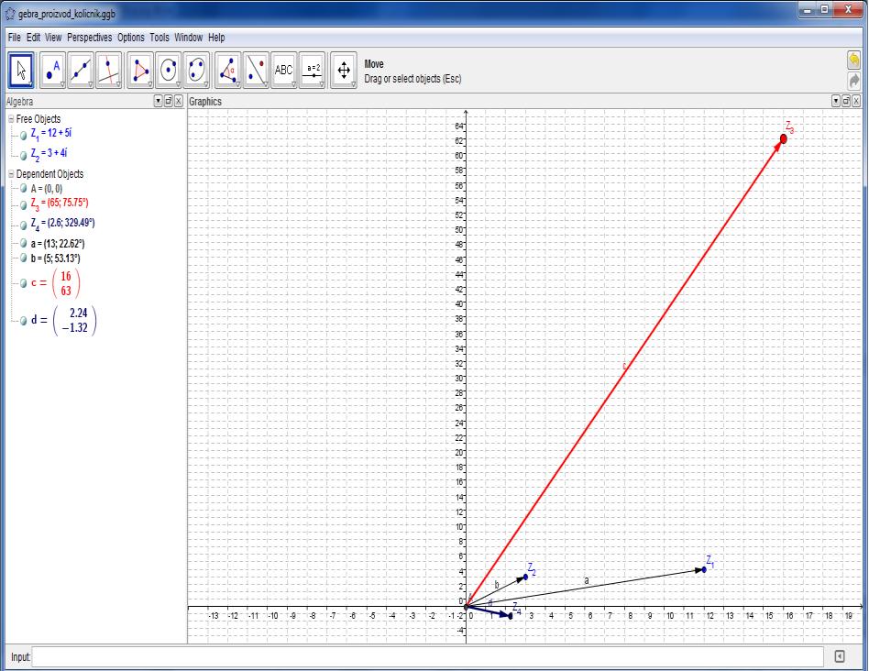Select the New Point tool
This screenshot has height=671, width=869.
coord(52,70)
